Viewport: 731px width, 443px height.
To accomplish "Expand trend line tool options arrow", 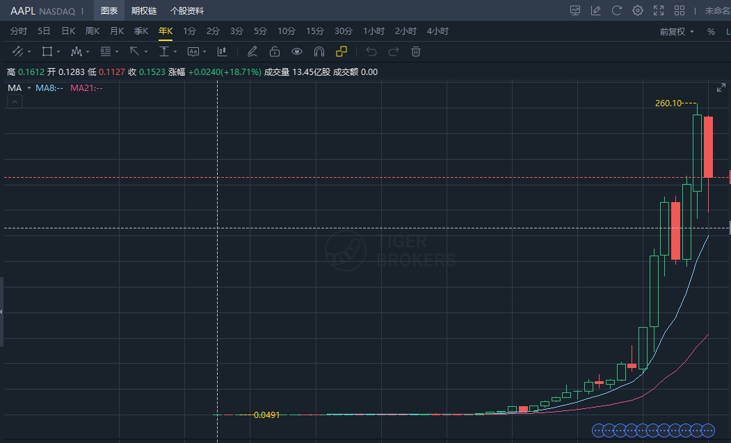I will [x=29, y=51].
